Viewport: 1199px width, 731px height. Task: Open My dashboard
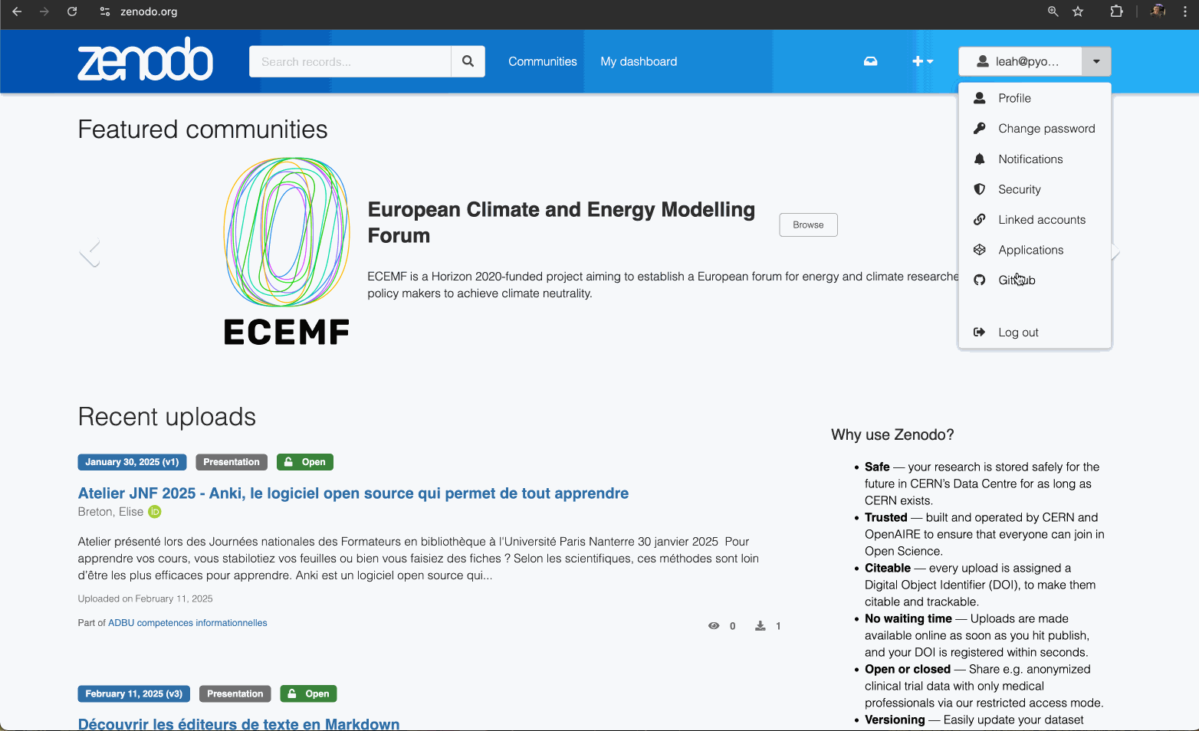(639, 61)
